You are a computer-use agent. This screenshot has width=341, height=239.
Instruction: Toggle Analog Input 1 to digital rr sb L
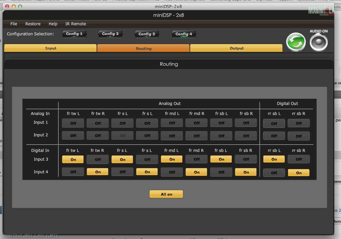point(274,123)
